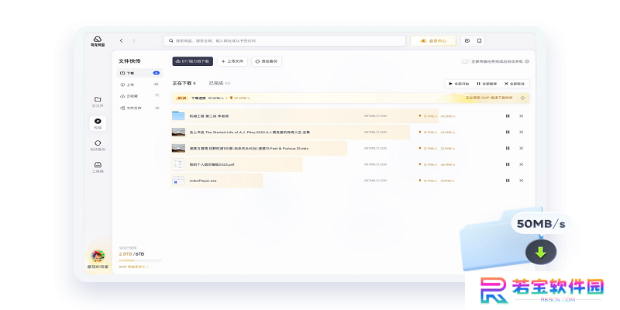Click the speed-up lightning icon in banner

[x=231, y=98]
